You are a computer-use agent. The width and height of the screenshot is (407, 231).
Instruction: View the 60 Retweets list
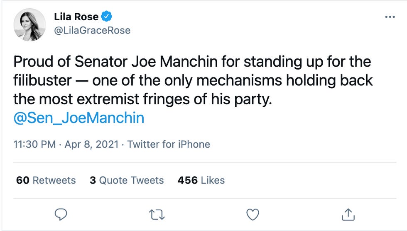point(46,180)
